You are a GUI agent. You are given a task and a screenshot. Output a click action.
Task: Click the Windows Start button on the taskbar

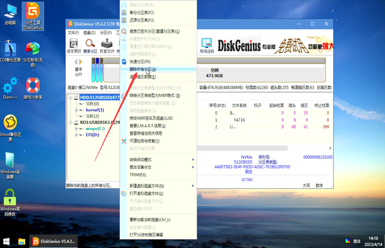click(7, 241)
